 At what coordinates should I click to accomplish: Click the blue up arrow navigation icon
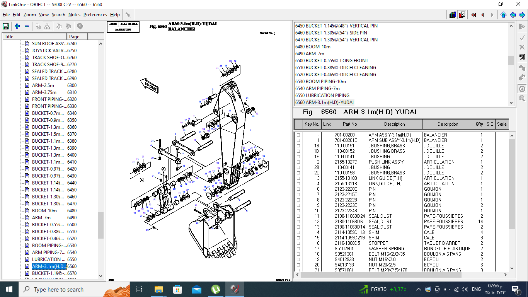coord(503,15)
